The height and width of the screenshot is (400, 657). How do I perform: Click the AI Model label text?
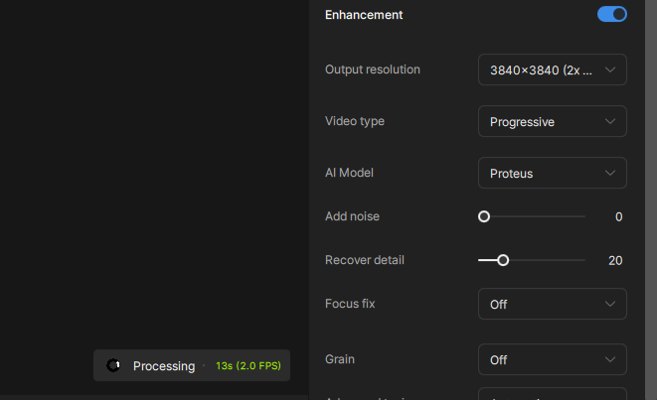coord(348,173)
